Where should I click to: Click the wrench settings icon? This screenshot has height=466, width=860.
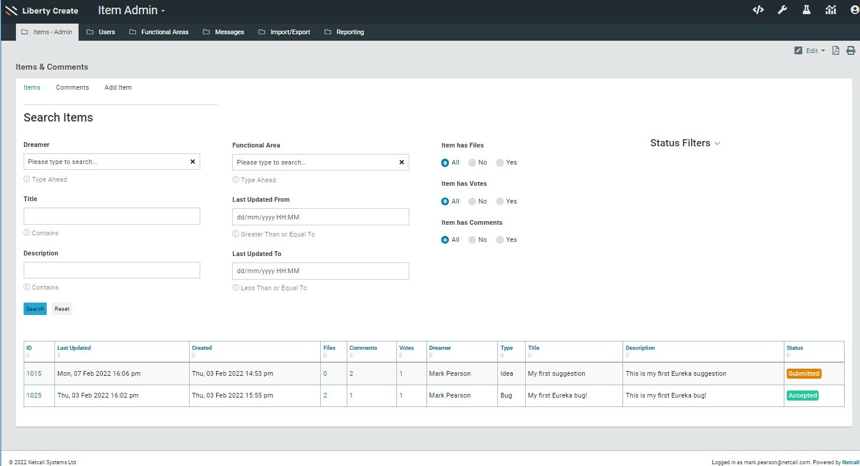(782, 9)
